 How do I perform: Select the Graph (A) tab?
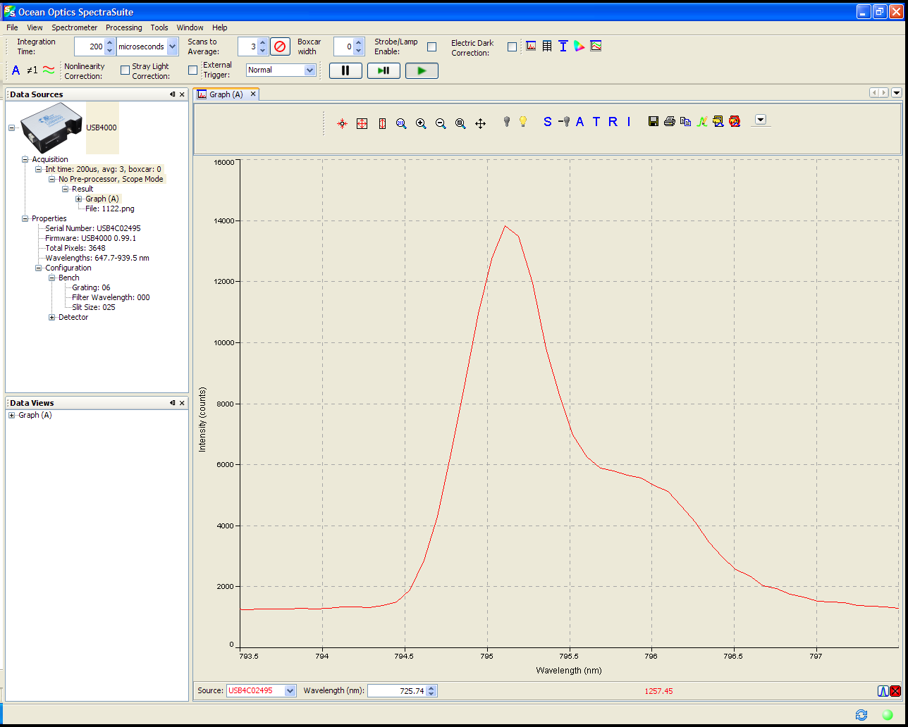click(x=226, y=94)
